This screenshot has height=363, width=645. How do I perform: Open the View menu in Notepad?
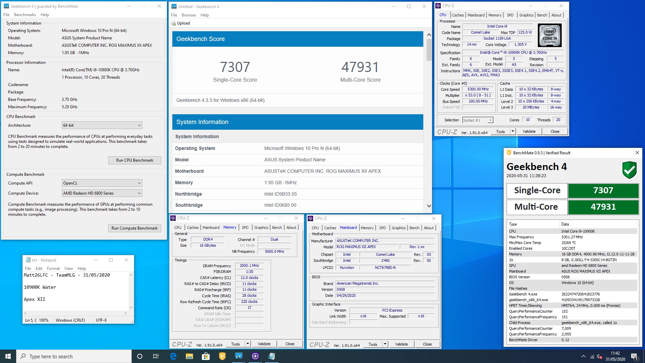pos(69,269)
